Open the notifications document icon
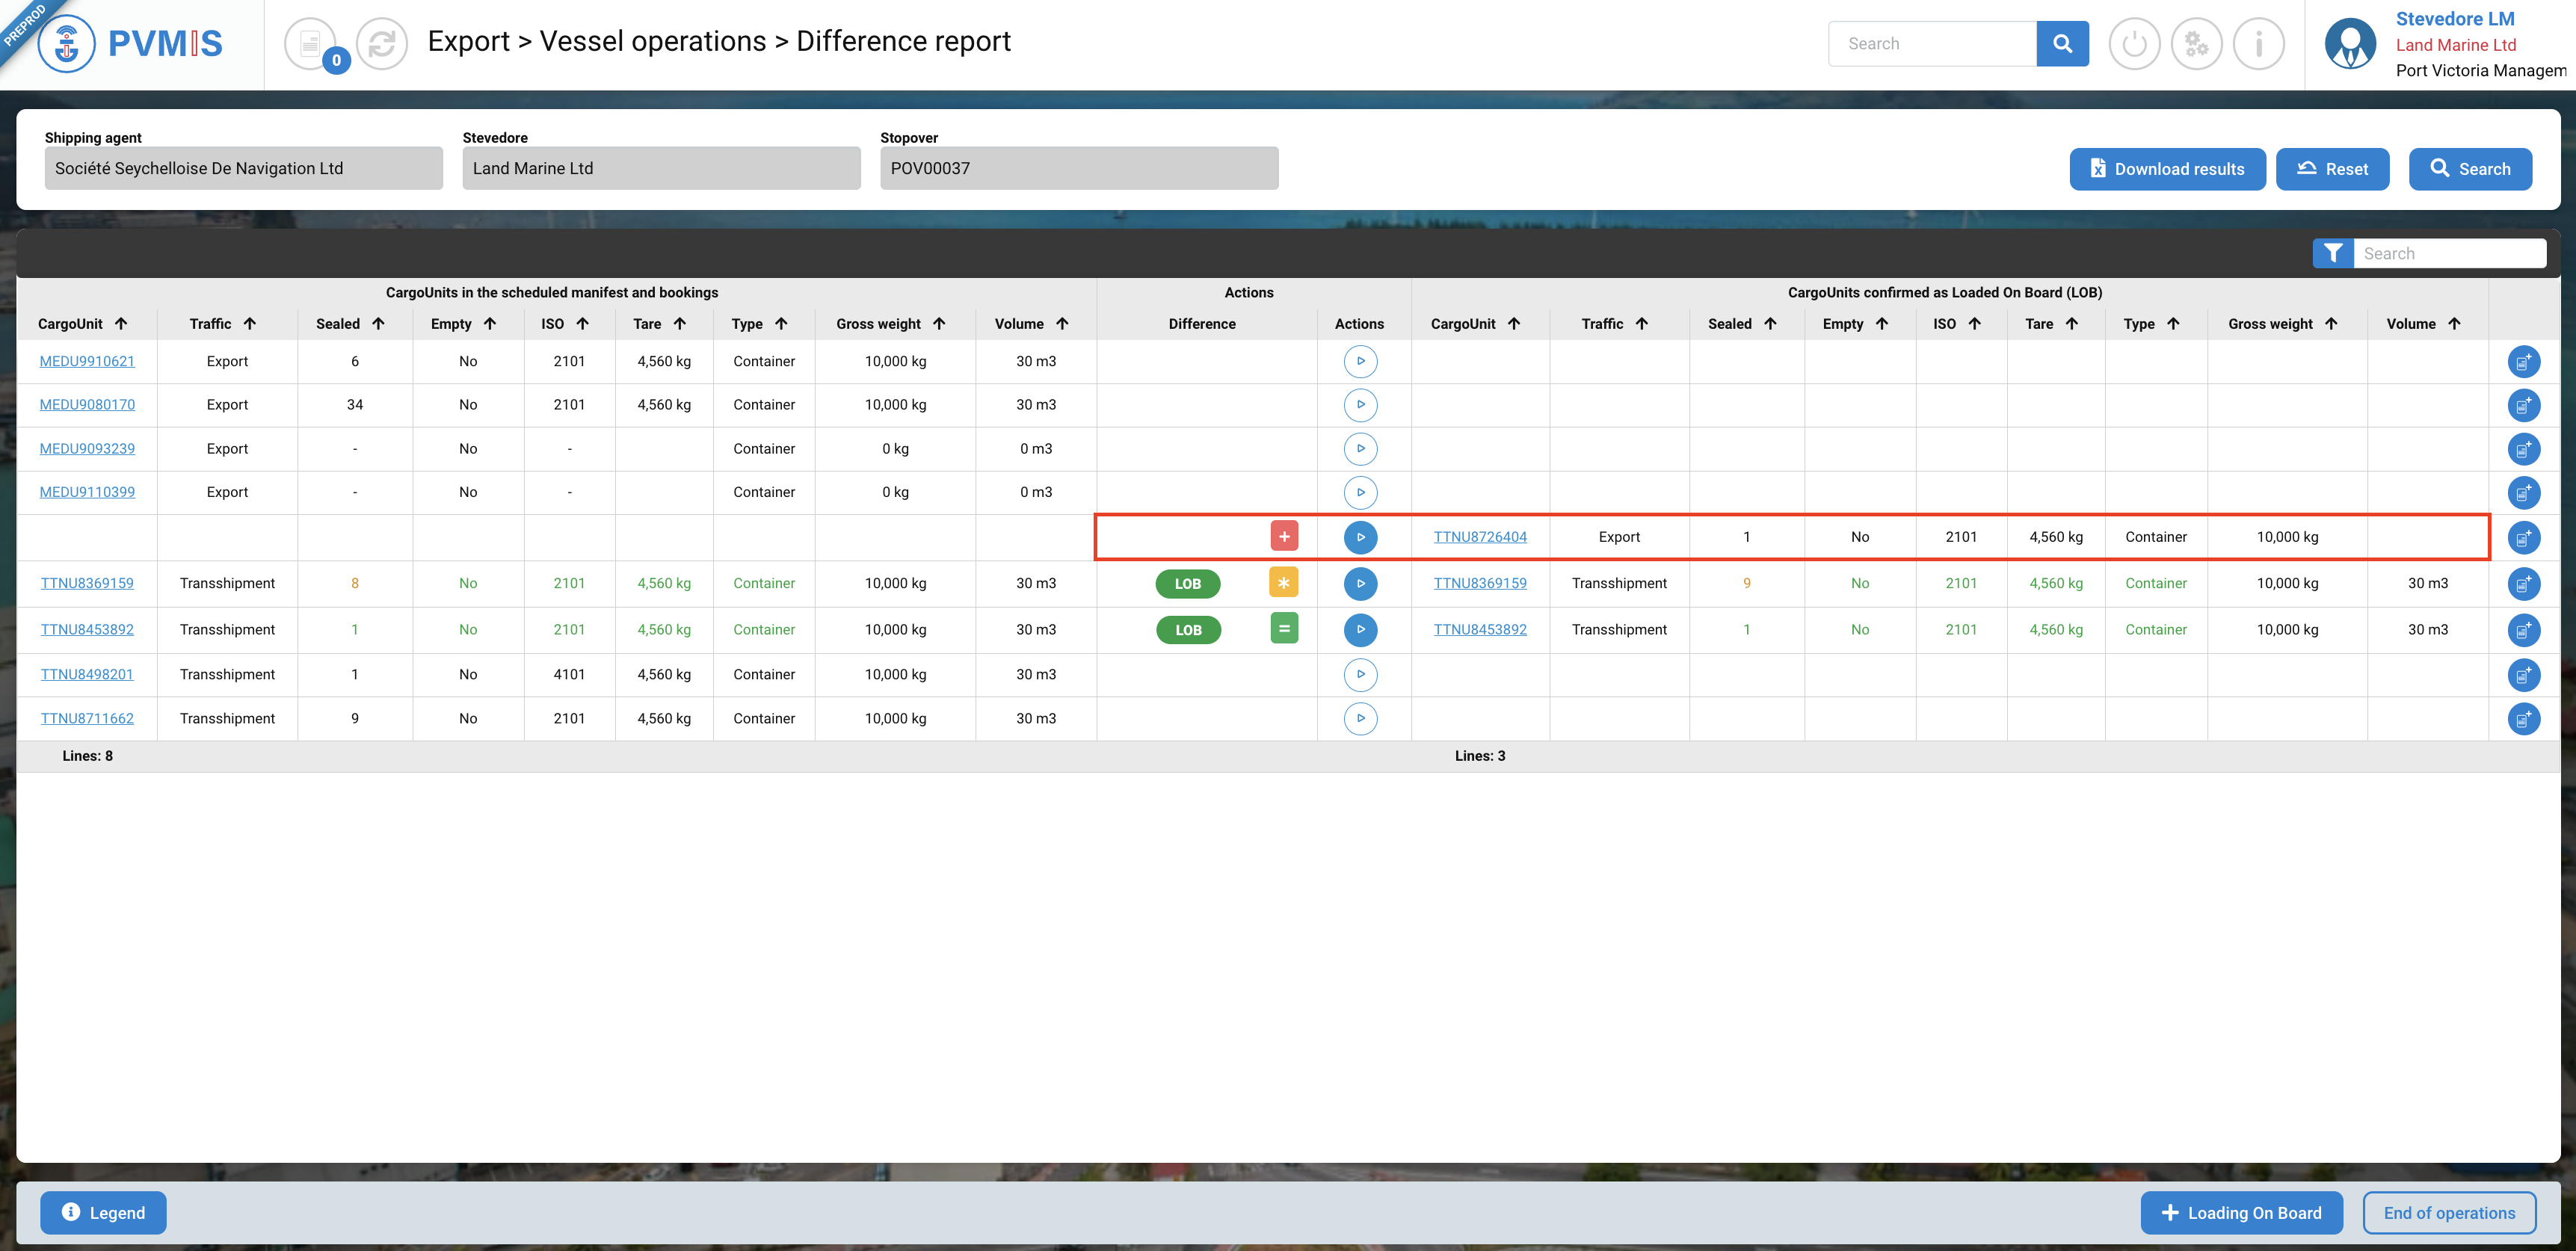This screenshot has height=1251, width=2576. click(x=310, y=44)
